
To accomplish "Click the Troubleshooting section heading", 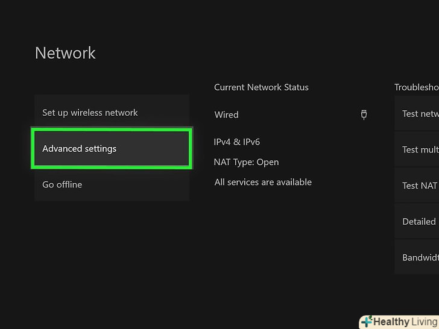I will (416, 87).
